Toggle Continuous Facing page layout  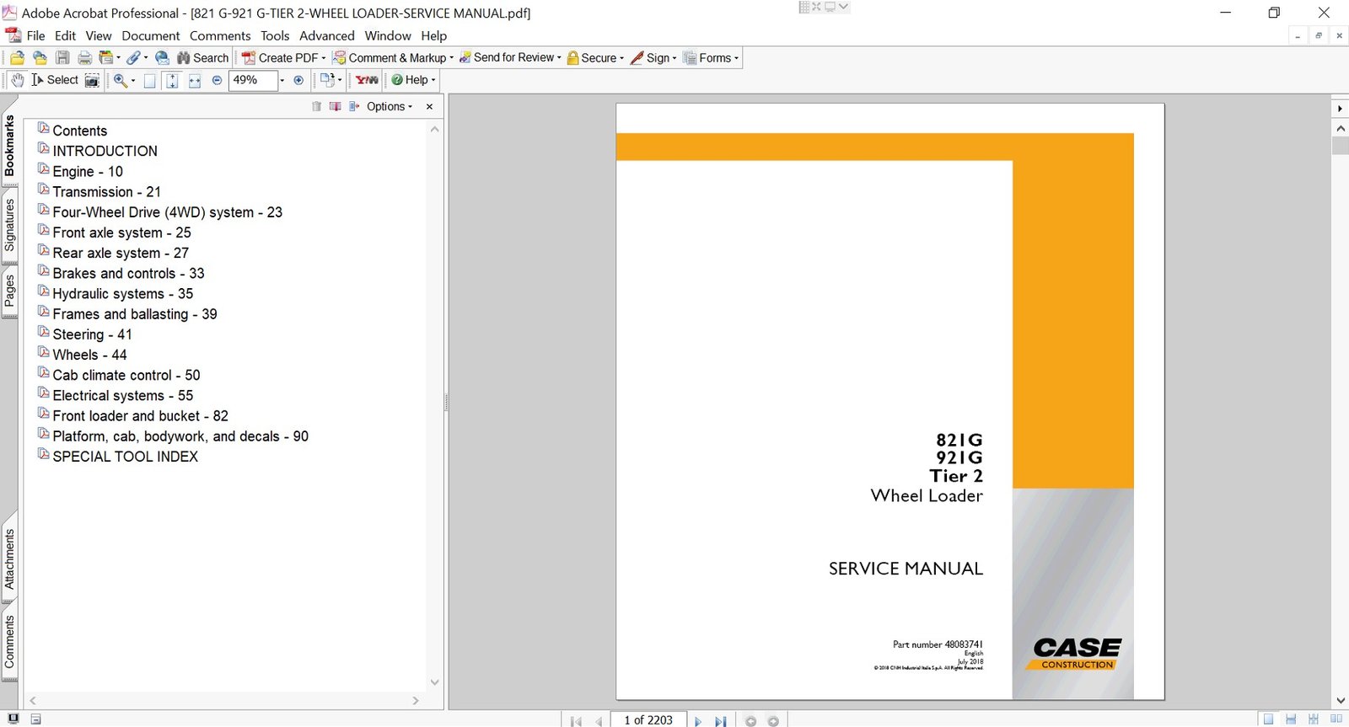coord(1313,719)
